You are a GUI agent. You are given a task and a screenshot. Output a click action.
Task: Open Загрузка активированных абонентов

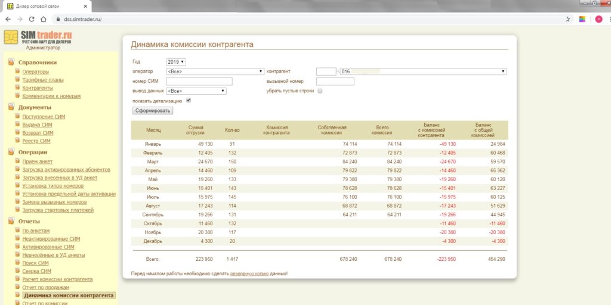[66, 170]
